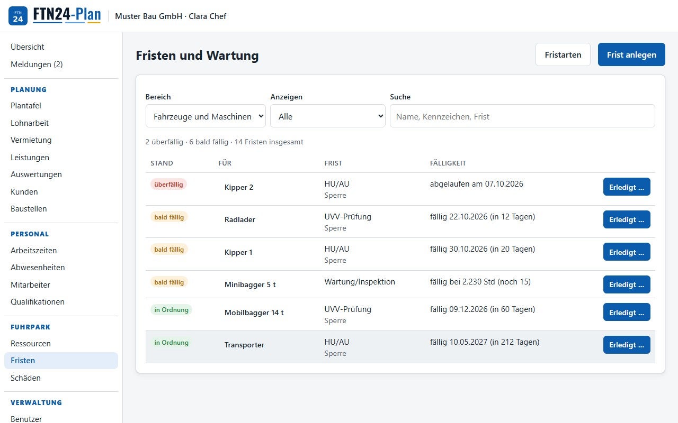Open Leistungen in sidebar

(x=61, y=158)
